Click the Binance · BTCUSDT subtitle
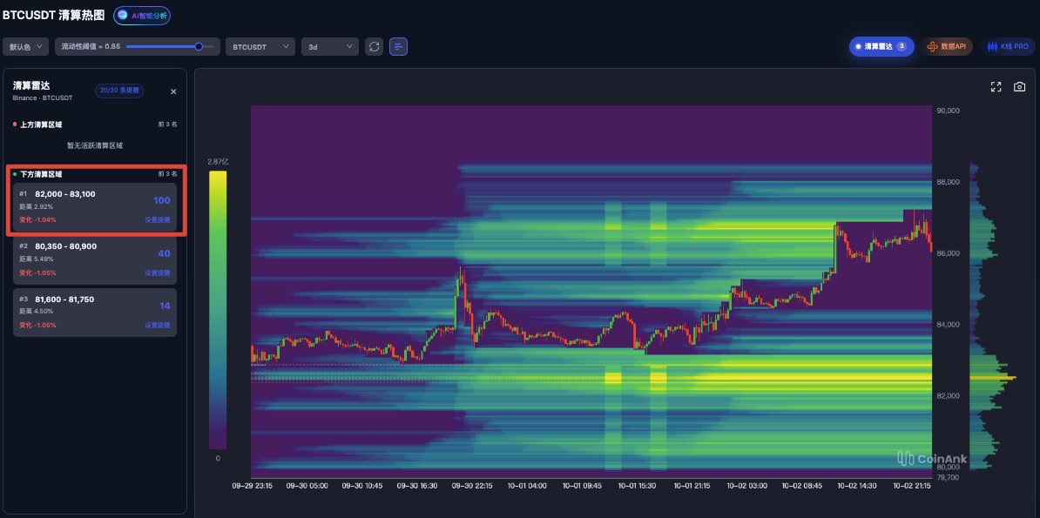This screenshot has width=1040, height=518. pyautogui.click(x=43, y=98)
